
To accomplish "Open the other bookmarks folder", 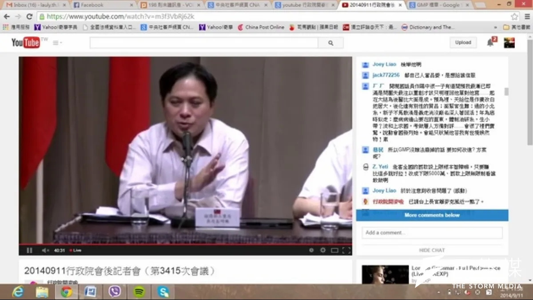I will point(517,27).
